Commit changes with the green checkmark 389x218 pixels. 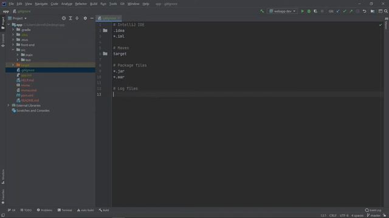(345, 11)
